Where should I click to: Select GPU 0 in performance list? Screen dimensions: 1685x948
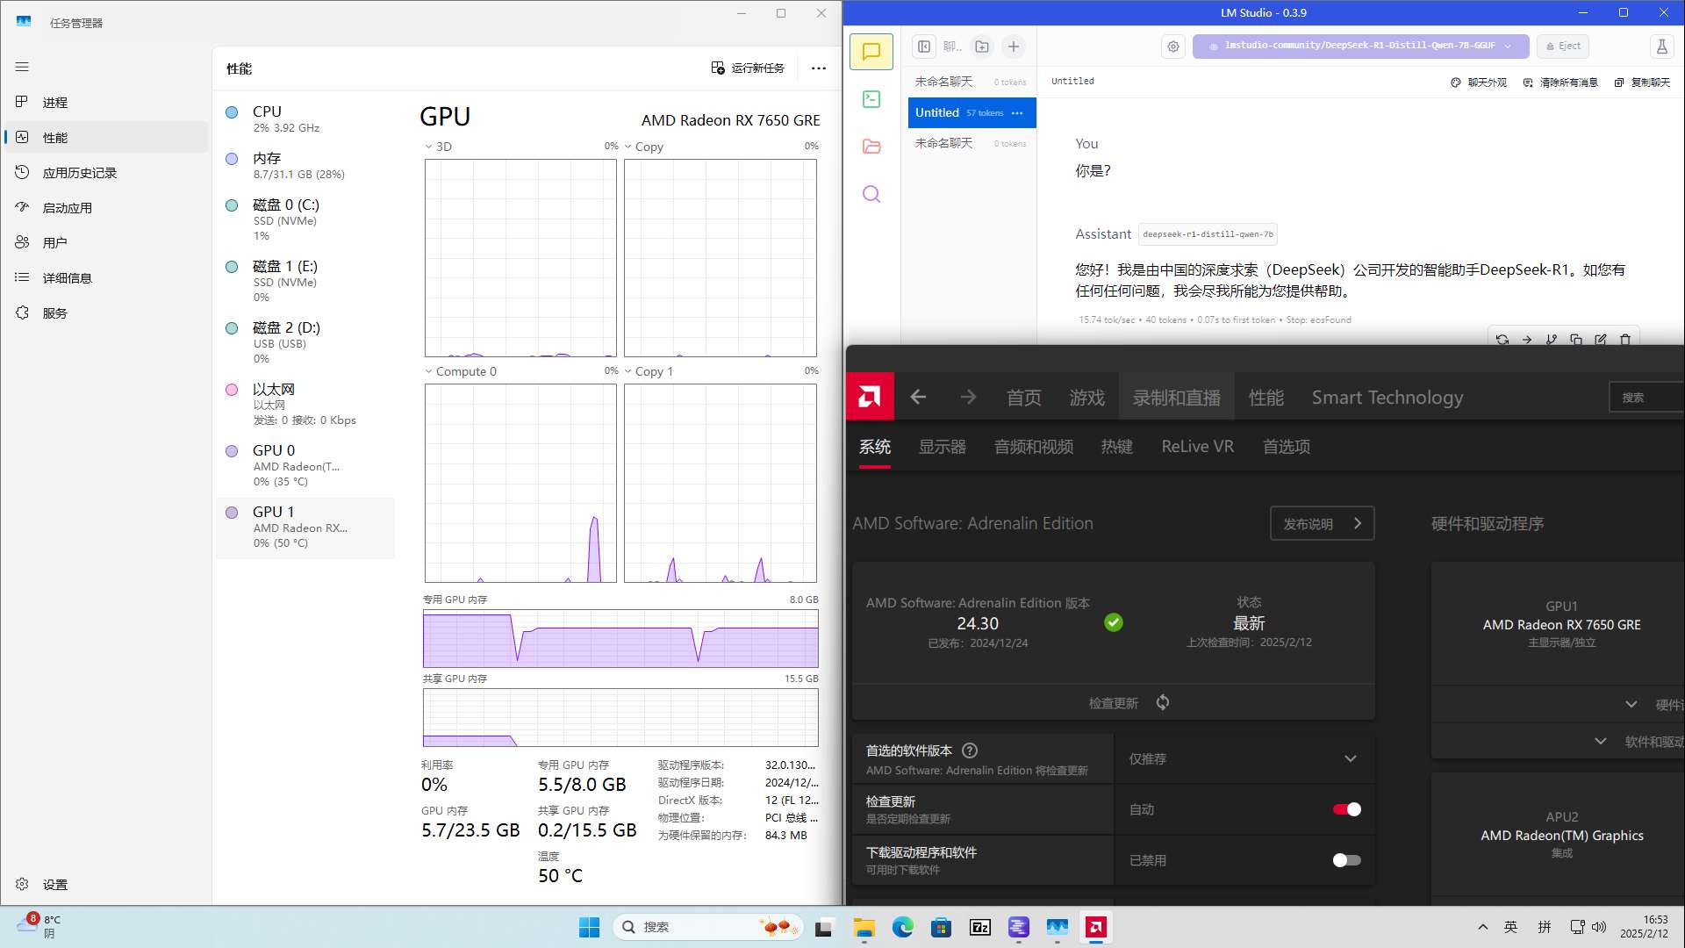point(305,465)
